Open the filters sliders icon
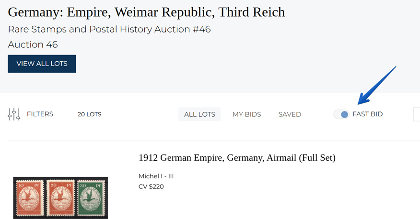Viewport: 420px width, 219px height. [x=14, y=114]
